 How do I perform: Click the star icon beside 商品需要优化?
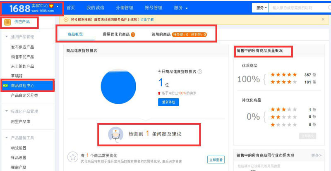tap(73, 157)
